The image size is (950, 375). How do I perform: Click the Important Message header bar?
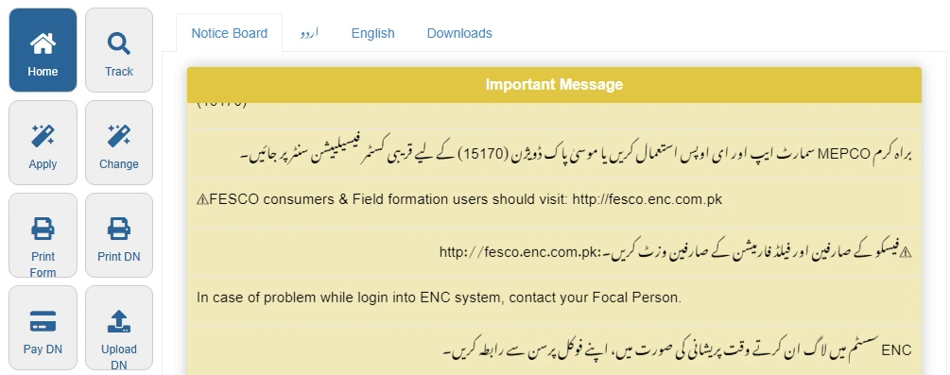tap(554, 85)
